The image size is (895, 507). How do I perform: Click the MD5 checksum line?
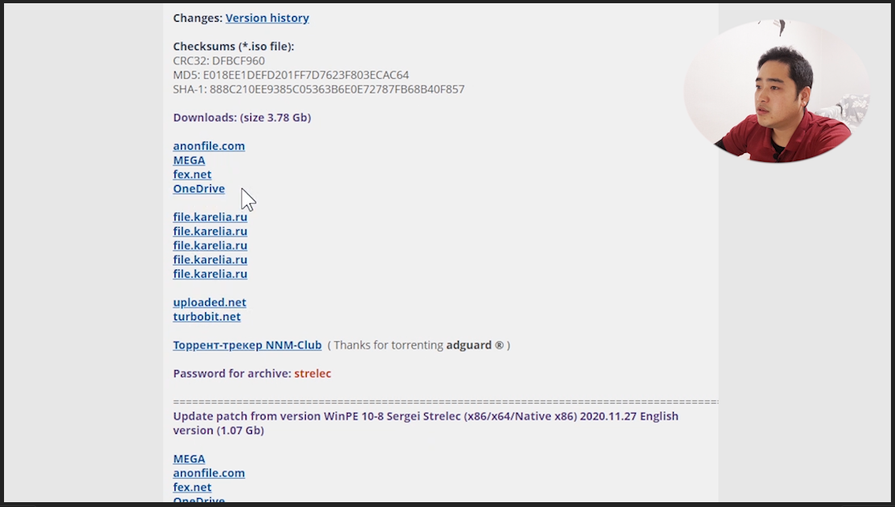click(x=291, y=75)
